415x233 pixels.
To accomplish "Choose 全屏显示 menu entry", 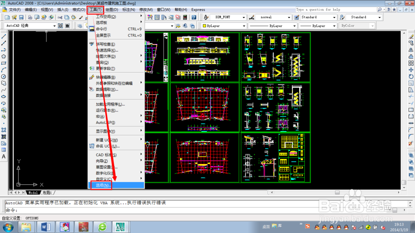I will 117,35.
